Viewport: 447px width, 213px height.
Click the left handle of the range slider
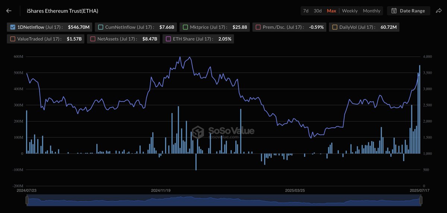(27, 200)
